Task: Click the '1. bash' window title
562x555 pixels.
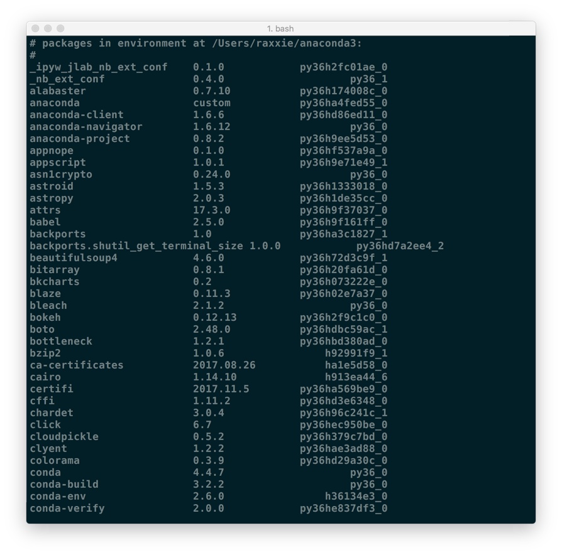Action: pos(280,29)
